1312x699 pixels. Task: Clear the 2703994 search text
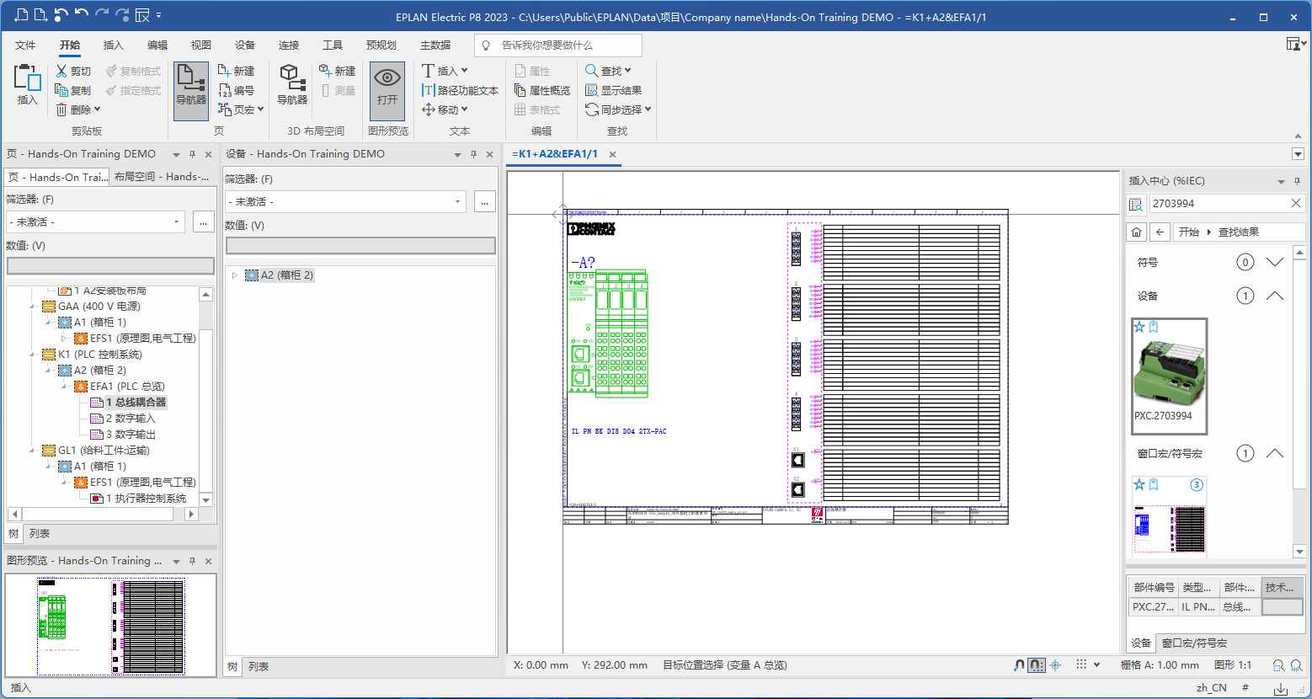click(x=1296, y=204)
